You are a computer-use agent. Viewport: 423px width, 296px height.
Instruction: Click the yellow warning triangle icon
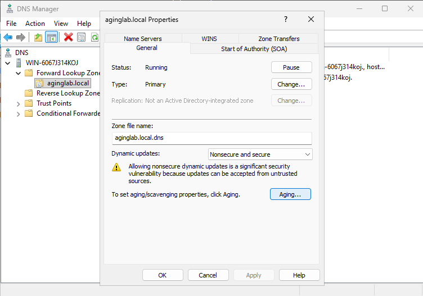click(x=116, y=167)
